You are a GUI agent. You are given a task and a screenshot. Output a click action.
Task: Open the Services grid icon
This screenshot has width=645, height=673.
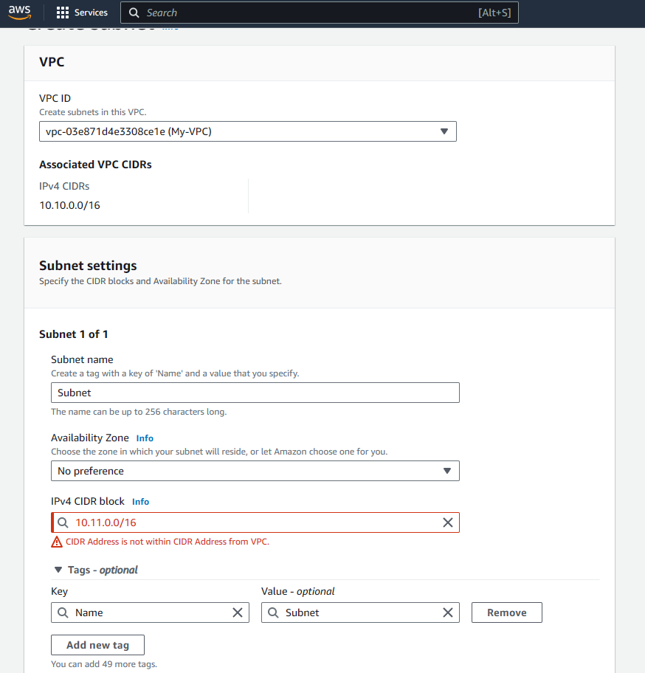[x=62, y=13]
